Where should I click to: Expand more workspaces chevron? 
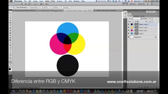[148, 4]
